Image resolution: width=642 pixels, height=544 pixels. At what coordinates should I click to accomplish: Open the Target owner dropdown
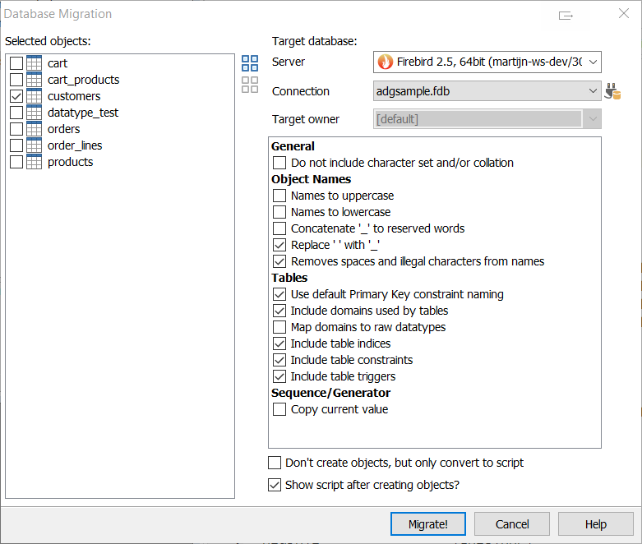point(593,119)
